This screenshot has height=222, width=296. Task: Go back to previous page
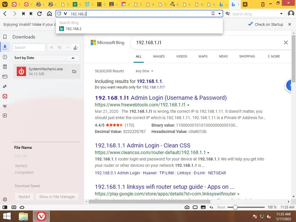tap(5, 14)
